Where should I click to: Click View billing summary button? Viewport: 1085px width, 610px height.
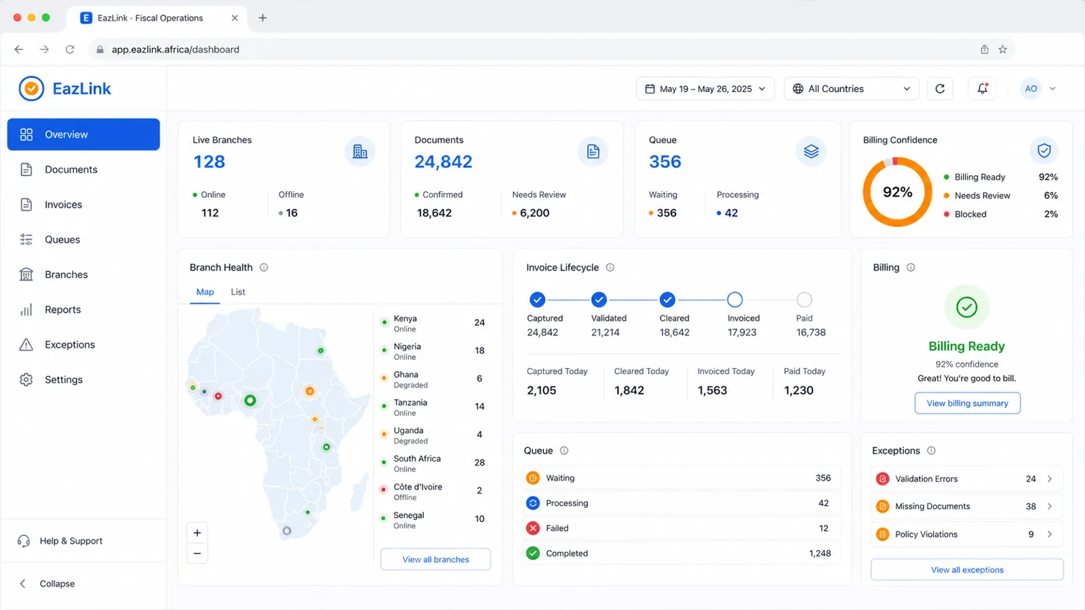[x=968, y=403]
